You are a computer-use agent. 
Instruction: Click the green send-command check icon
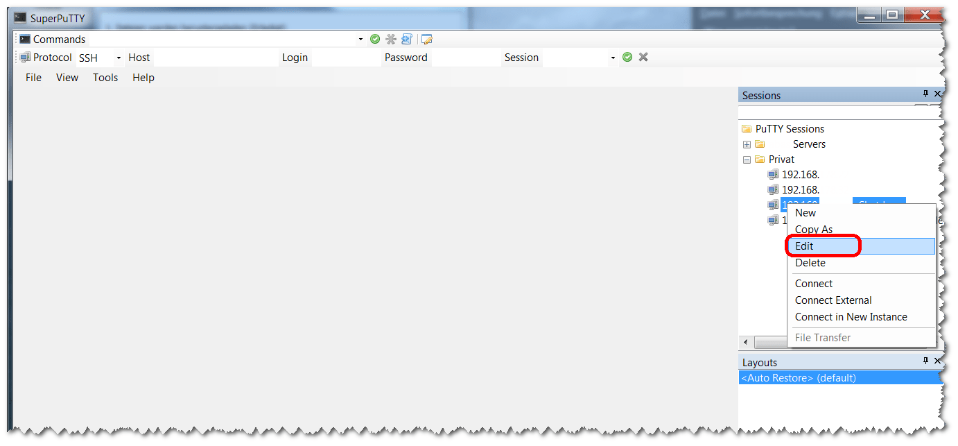coord(375,40)
